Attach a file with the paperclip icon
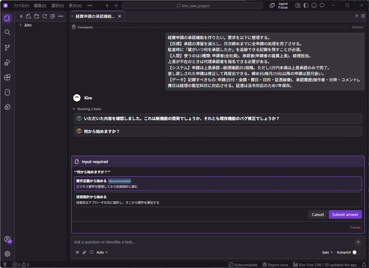Image resolution: width=369 pixels, height=268 pixels. pos(84,252)
